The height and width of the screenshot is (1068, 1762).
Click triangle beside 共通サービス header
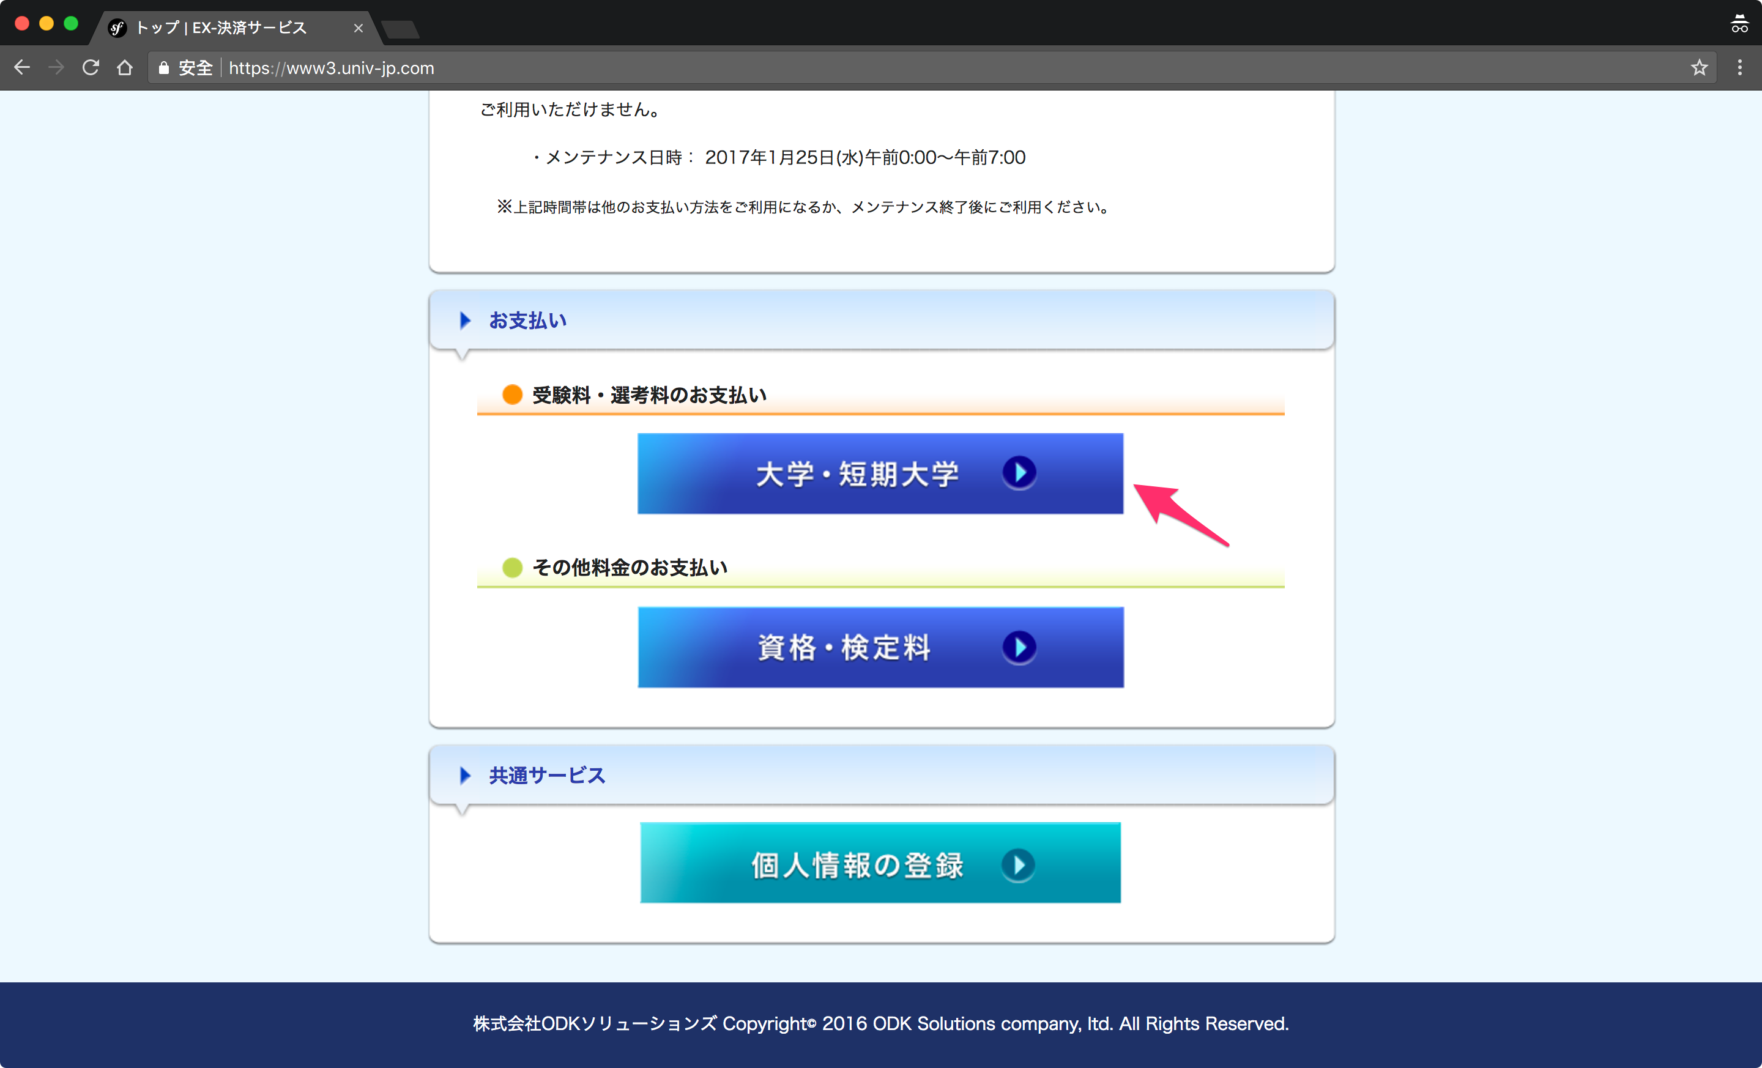coord(466,775)
